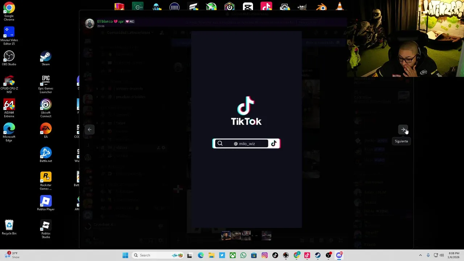Open Microsoft Store from the taskbar
This screenshot has width=464, height=261.
(254, 255)
